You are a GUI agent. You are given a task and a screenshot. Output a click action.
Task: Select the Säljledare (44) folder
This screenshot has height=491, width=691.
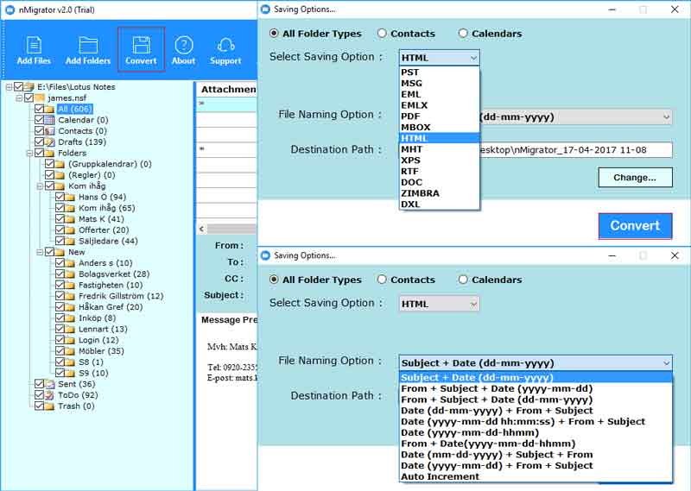coord(108,241)
